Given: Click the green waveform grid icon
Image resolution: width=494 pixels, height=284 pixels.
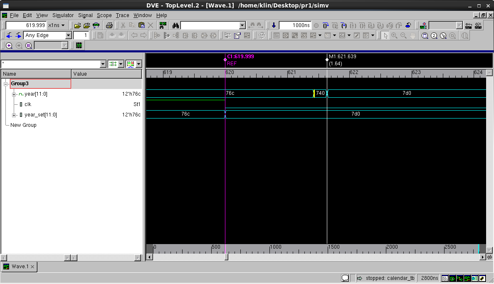Looking at the screenshot, I should pos(79,45).
